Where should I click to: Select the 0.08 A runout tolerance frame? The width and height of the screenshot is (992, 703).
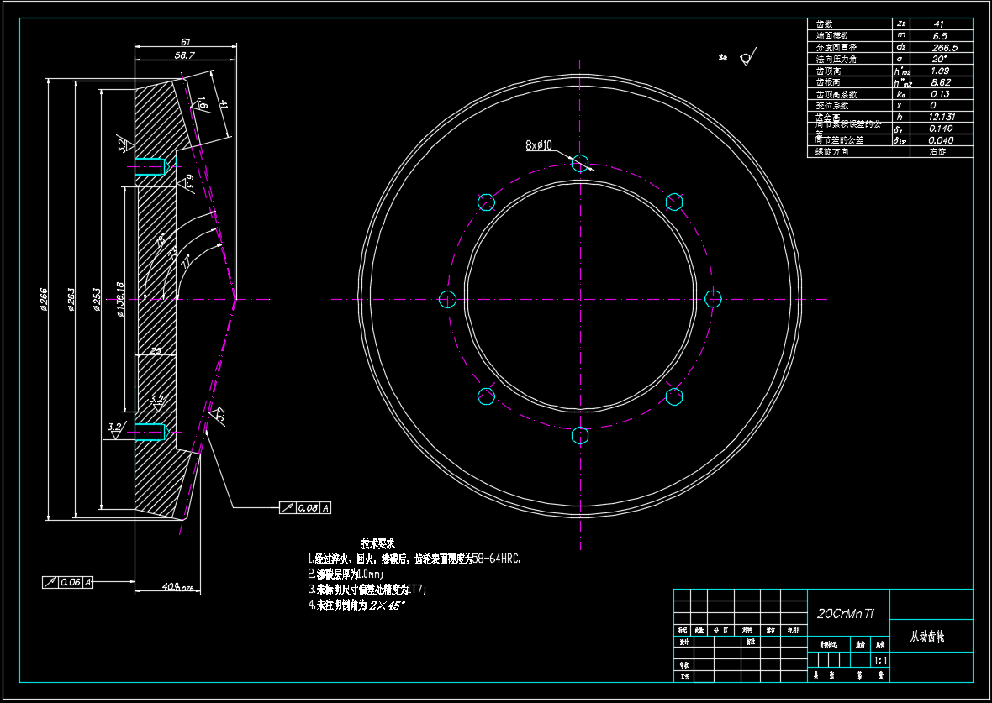tap(305, 508)
